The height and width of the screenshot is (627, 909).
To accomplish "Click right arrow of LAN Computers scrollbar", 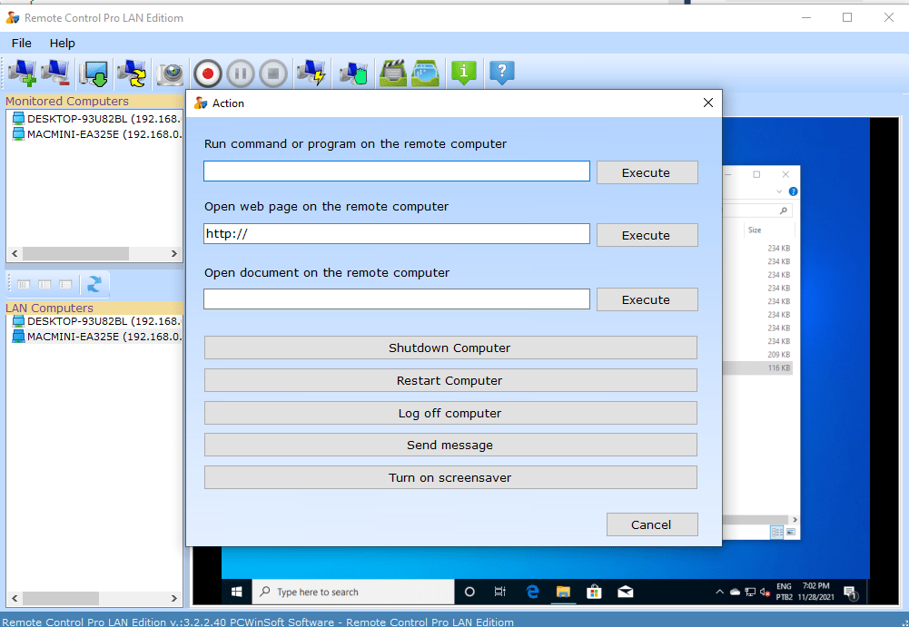I will click(174, 598).
